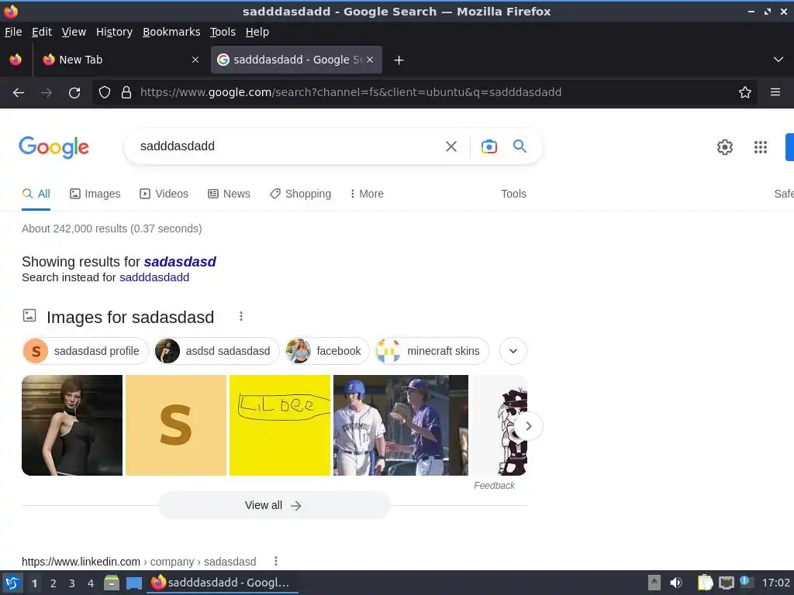The height and width of the screenshot is (595, 794).
Task: Open options for Images for sadasdasd
Action: pos(241,316)
